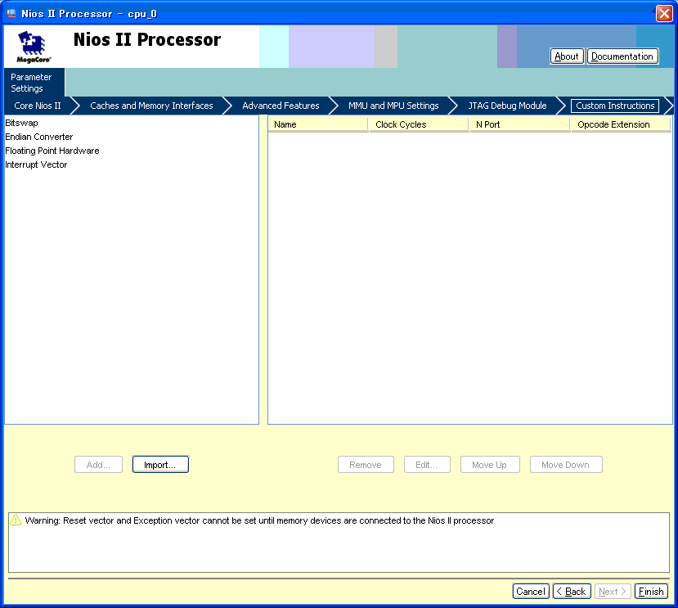The image size is (678, 608).
Task: Click the N Port column header
Action: [x=520, y=124]
